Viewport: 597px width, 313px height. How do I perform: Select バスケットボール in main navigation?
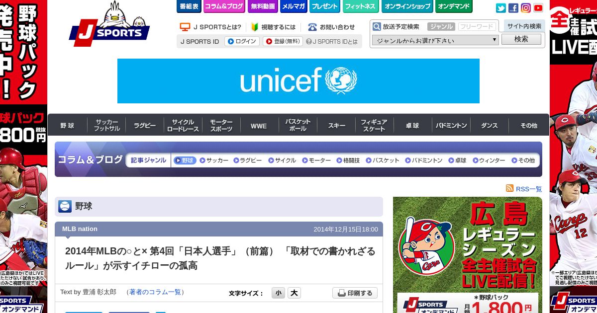298,125
